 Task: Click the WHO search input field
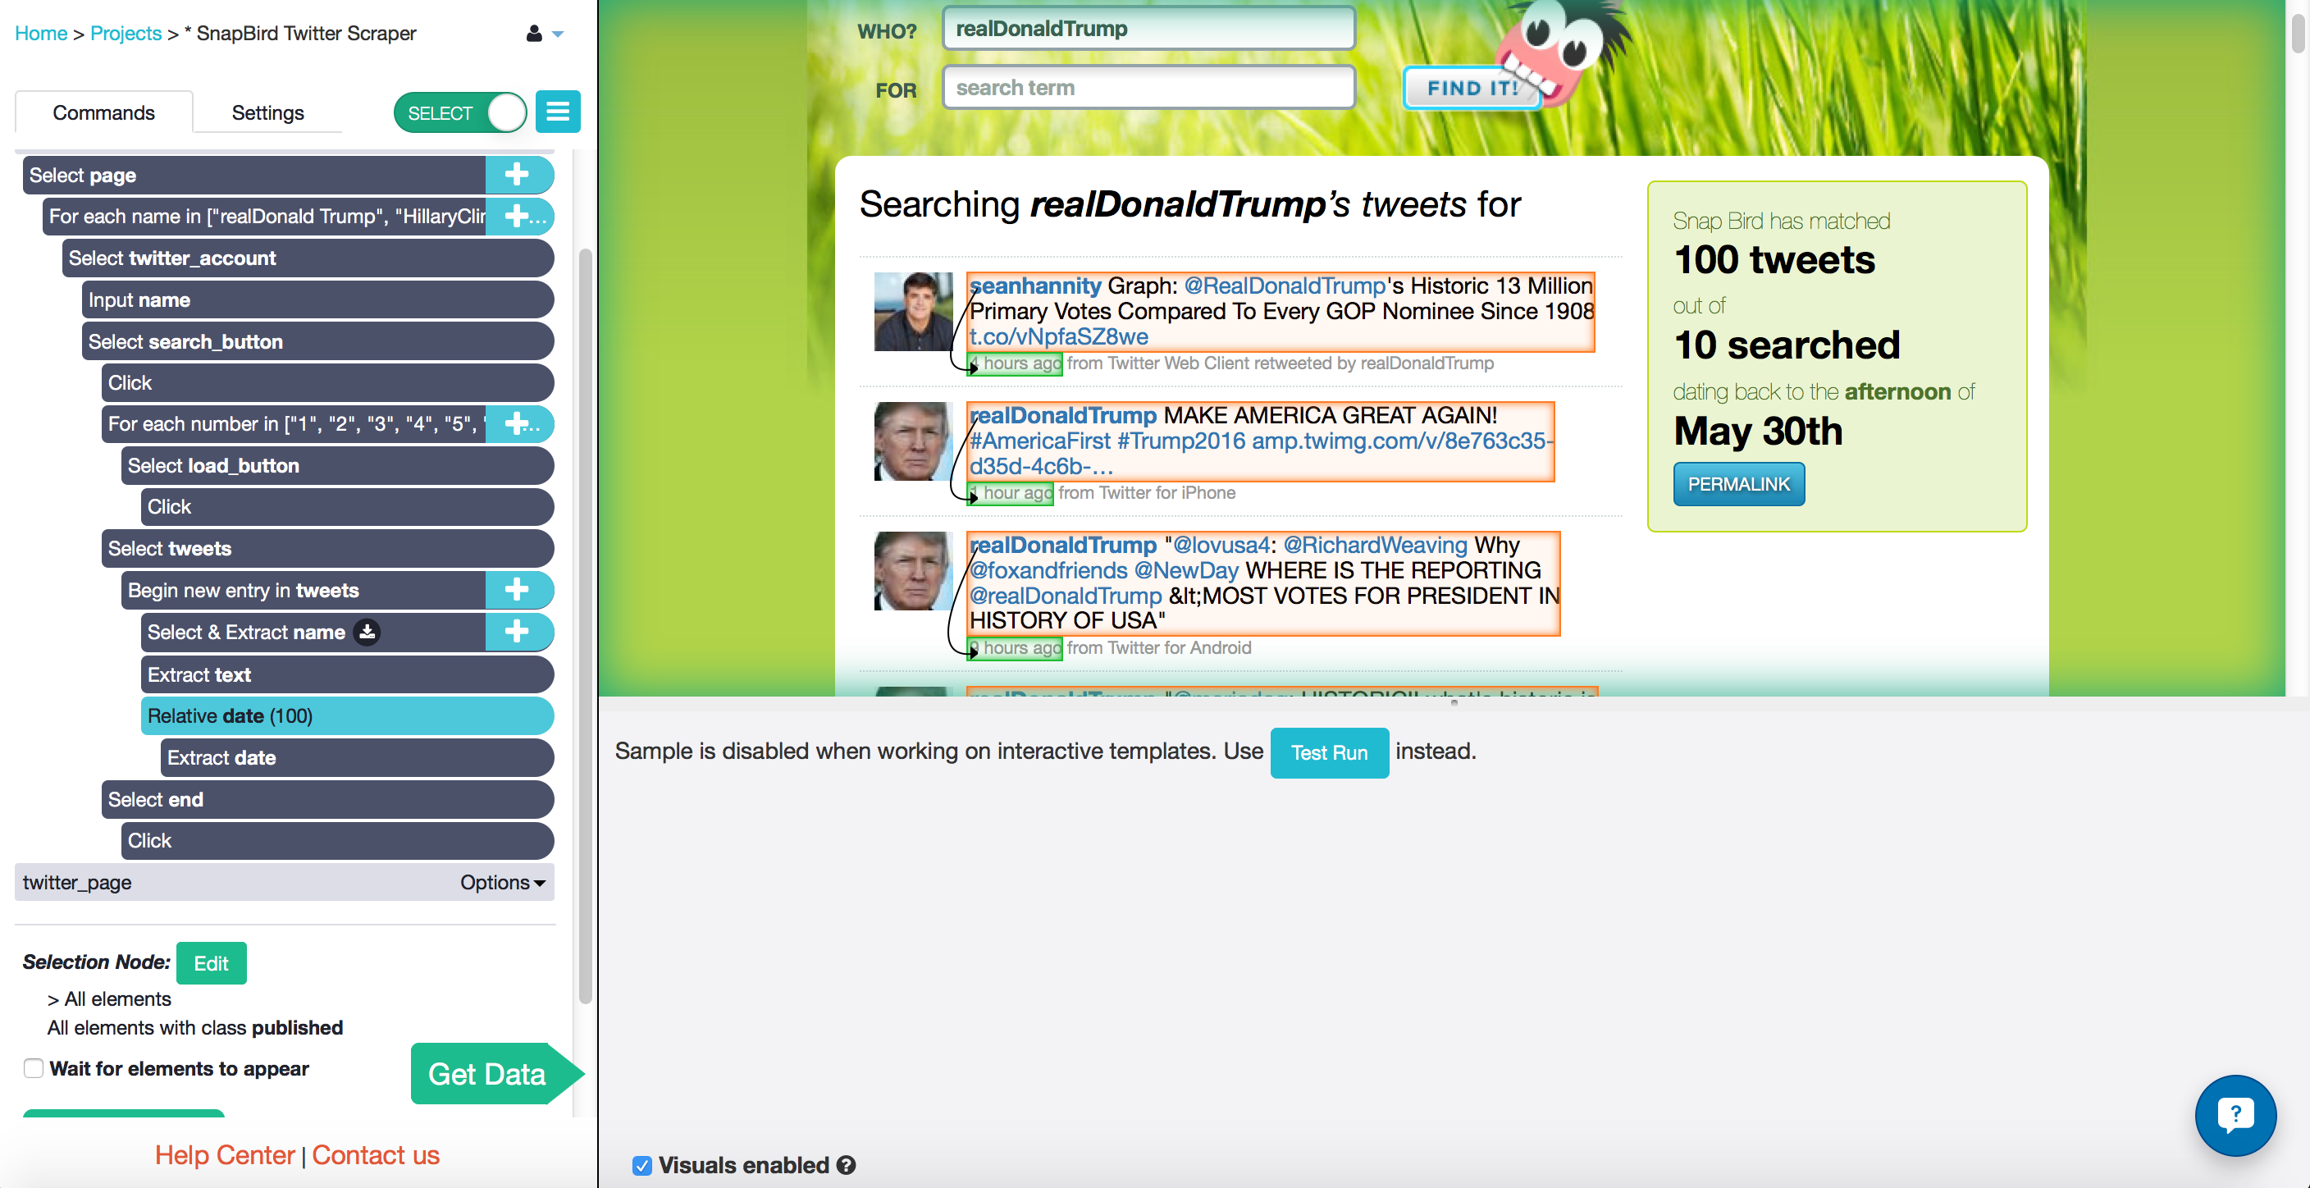pos(1145,29)
